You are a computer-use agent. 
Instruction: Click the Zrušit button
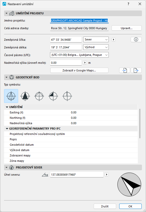(x=105, y=206)
